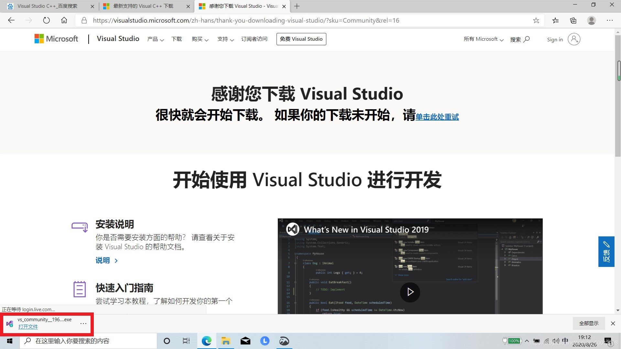Go back with the browser back arrow
Screen dimensions: 621x349
11,20
